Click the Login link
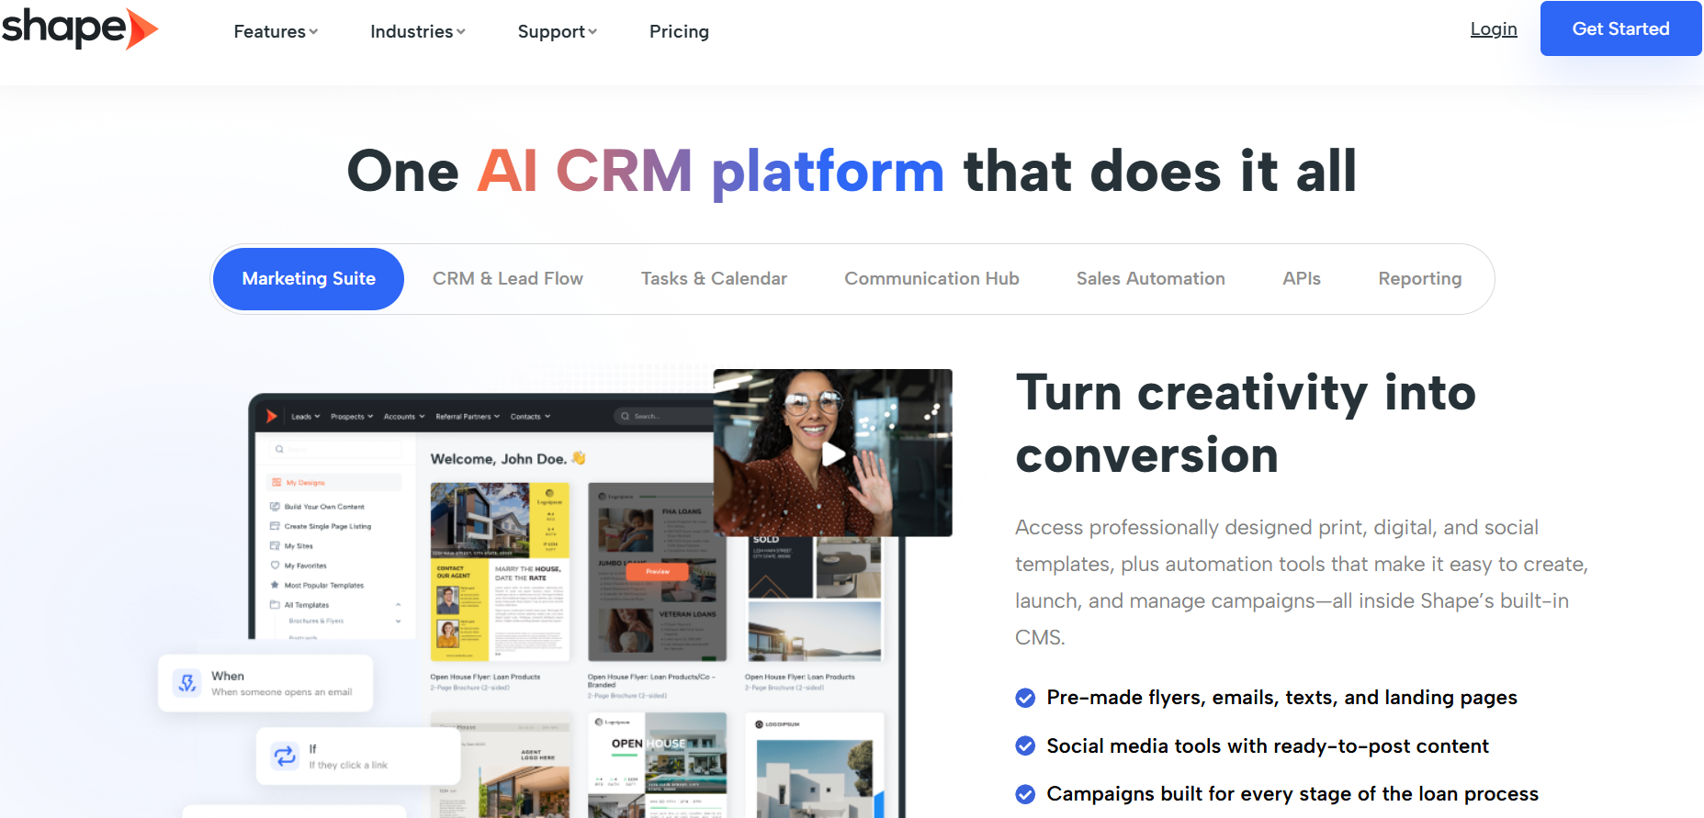This screenshot has width=1704, height=818. [1494, 28]
